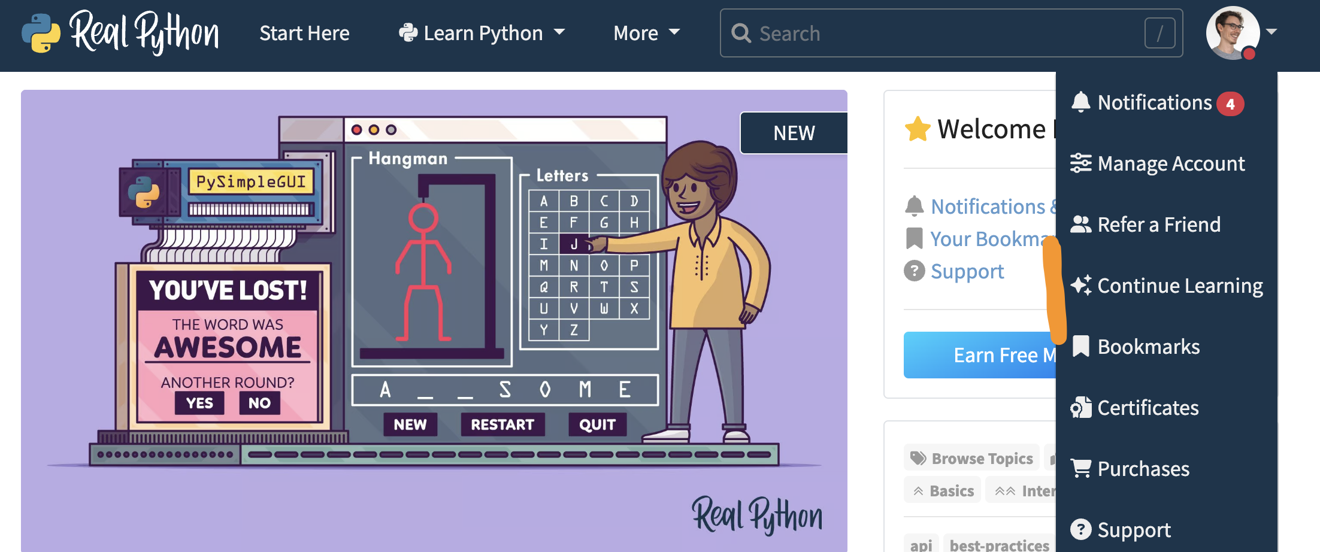Open the Hangman PySimpleGUI featured article image
The height and width of the screenshot is (552, 1320).
tap(434, 321)
